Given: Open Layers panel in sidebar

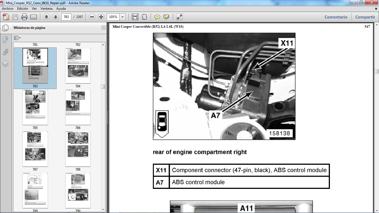Looking at the screenshot, I should (5, 64).
